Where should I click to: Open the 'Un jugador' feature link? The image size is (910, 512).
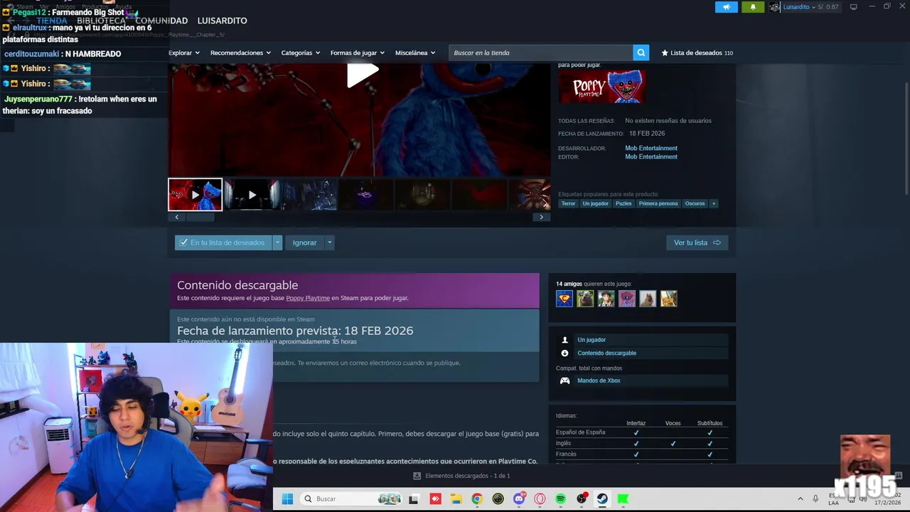tap(591, 340)
